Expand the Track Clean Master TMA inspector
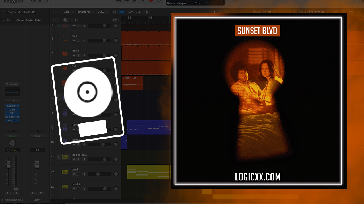Image resolution: width=364 pixels, height=204 pixels. point(3,20)
